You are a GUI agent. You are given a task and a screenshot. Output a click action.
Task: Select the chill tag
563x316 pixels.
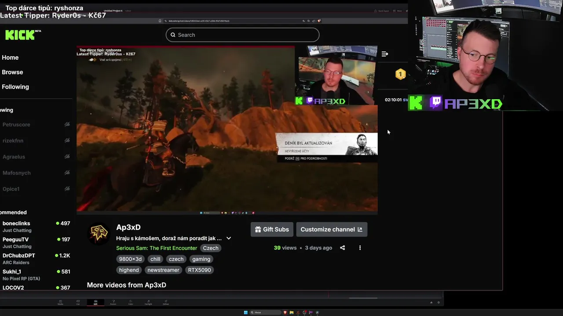(x=155, y=259)
